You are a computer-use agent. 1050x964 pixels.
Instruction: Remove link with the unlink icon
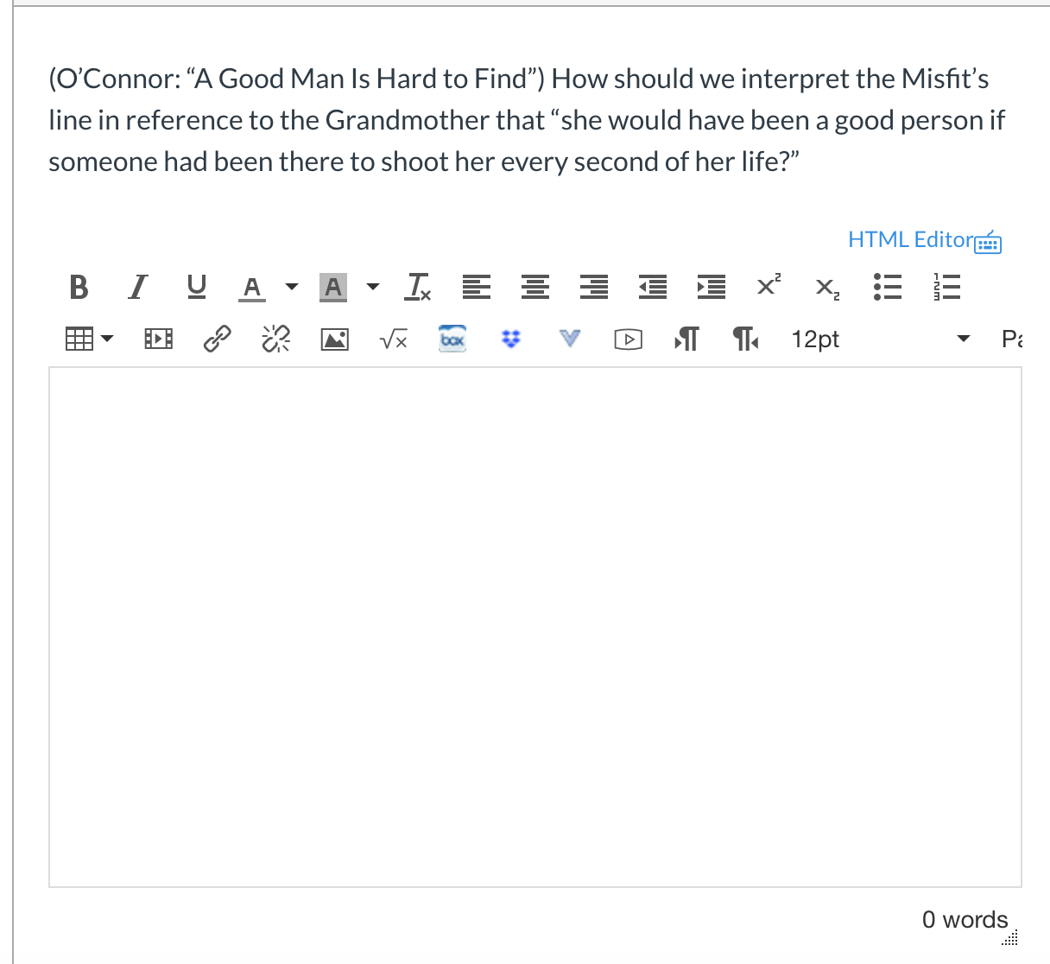276,339
